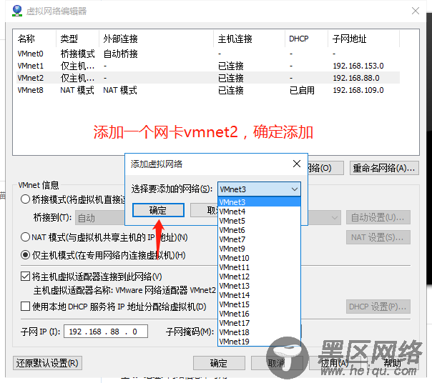This screenshot has height=383, width=432.
Task: Select VMnet0 row in network list
Action: [x=208, y=54]
